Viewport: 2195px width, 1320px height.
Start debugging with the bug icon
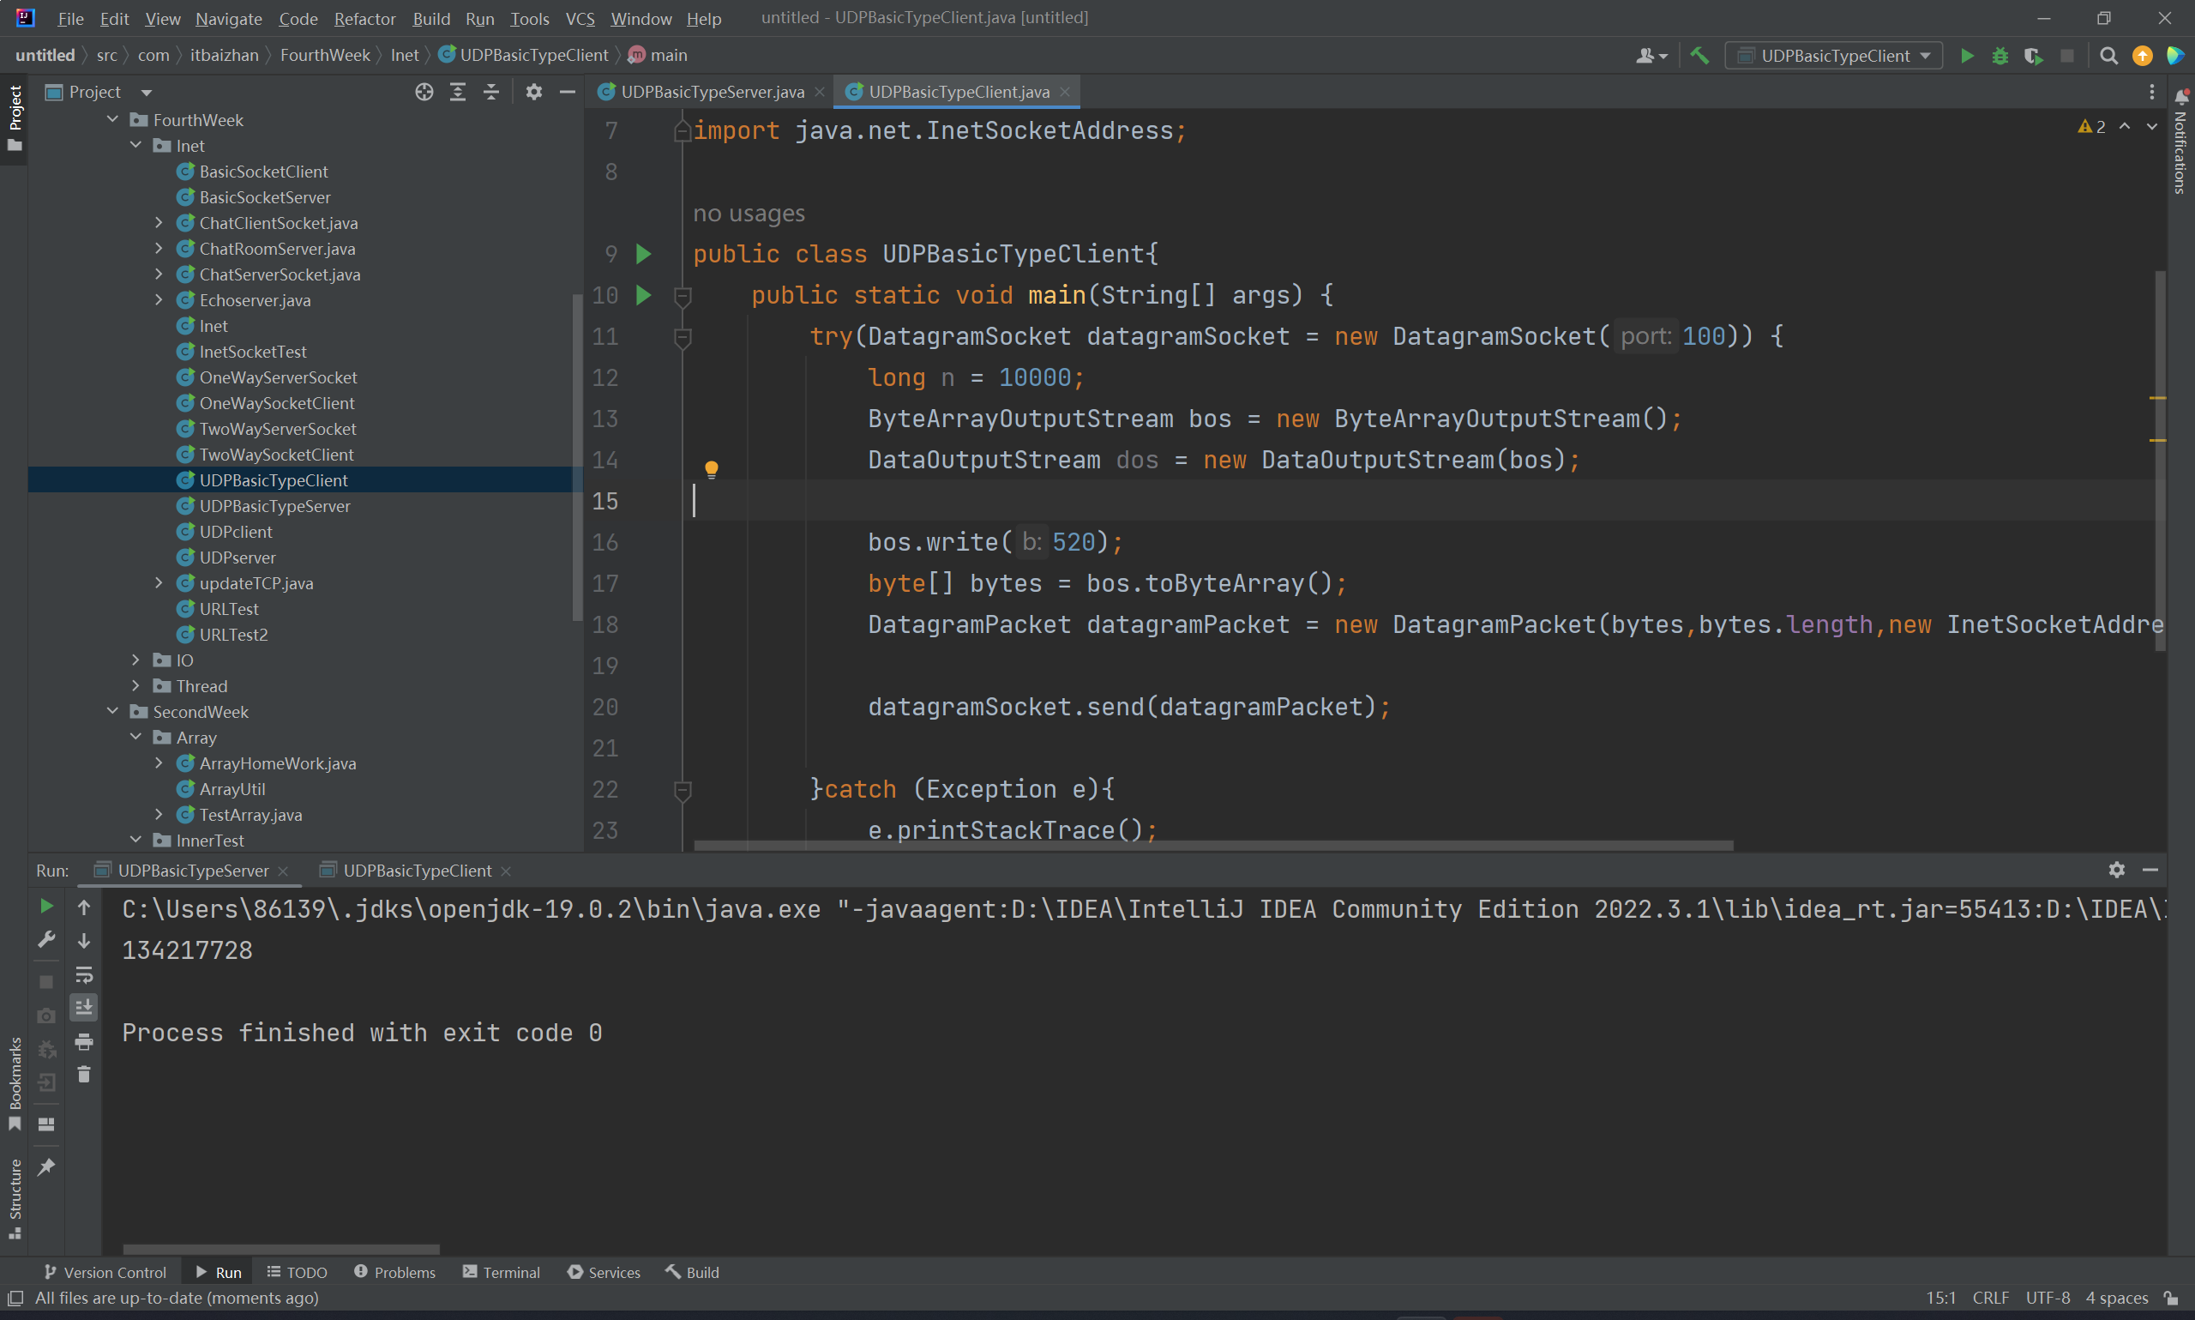coord(2000,56)
